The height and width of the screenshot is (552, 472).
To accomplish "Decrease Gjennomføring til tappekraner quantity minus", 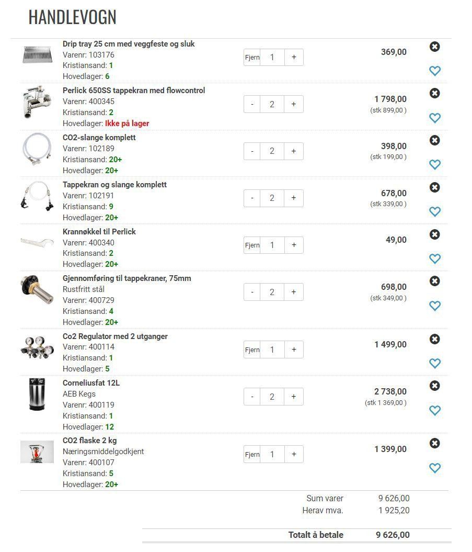I will point(252,292).
